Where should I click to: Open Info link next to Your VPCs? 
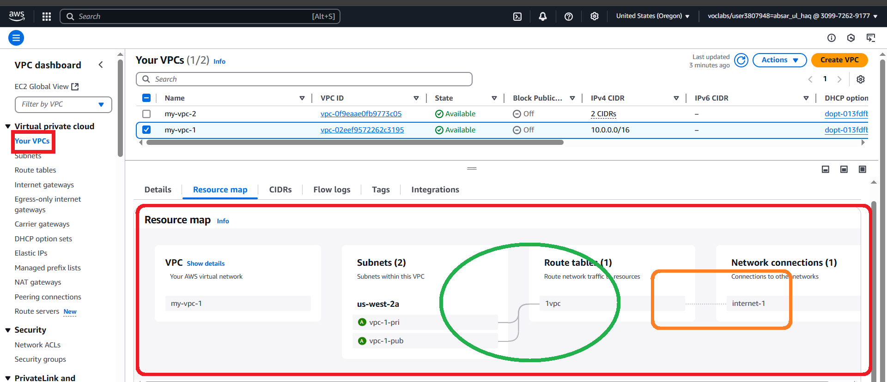pos(219,61)
